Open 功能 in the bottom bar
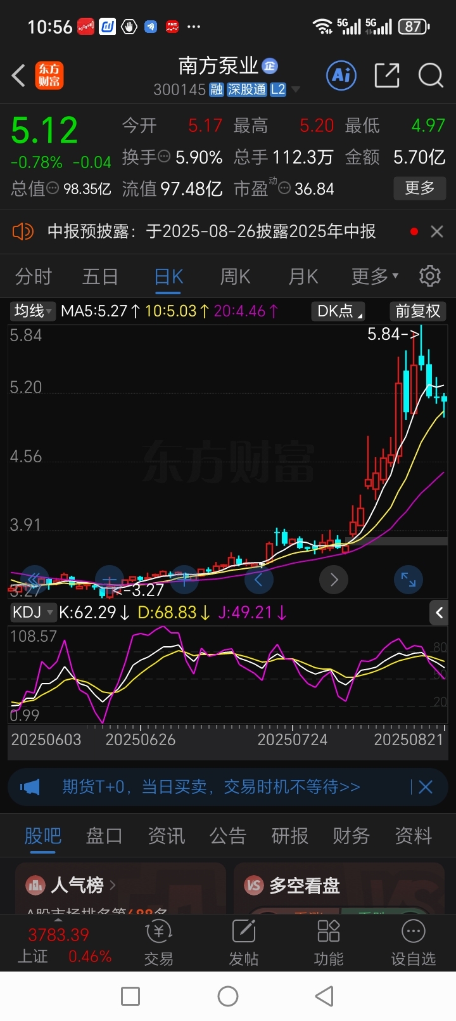This screenshot has width=456, height=1021. [x=329, y=943]
